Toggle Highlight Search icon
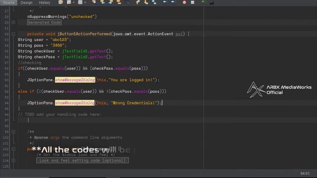This screenshot has width=317, height=178. point(119,2)
